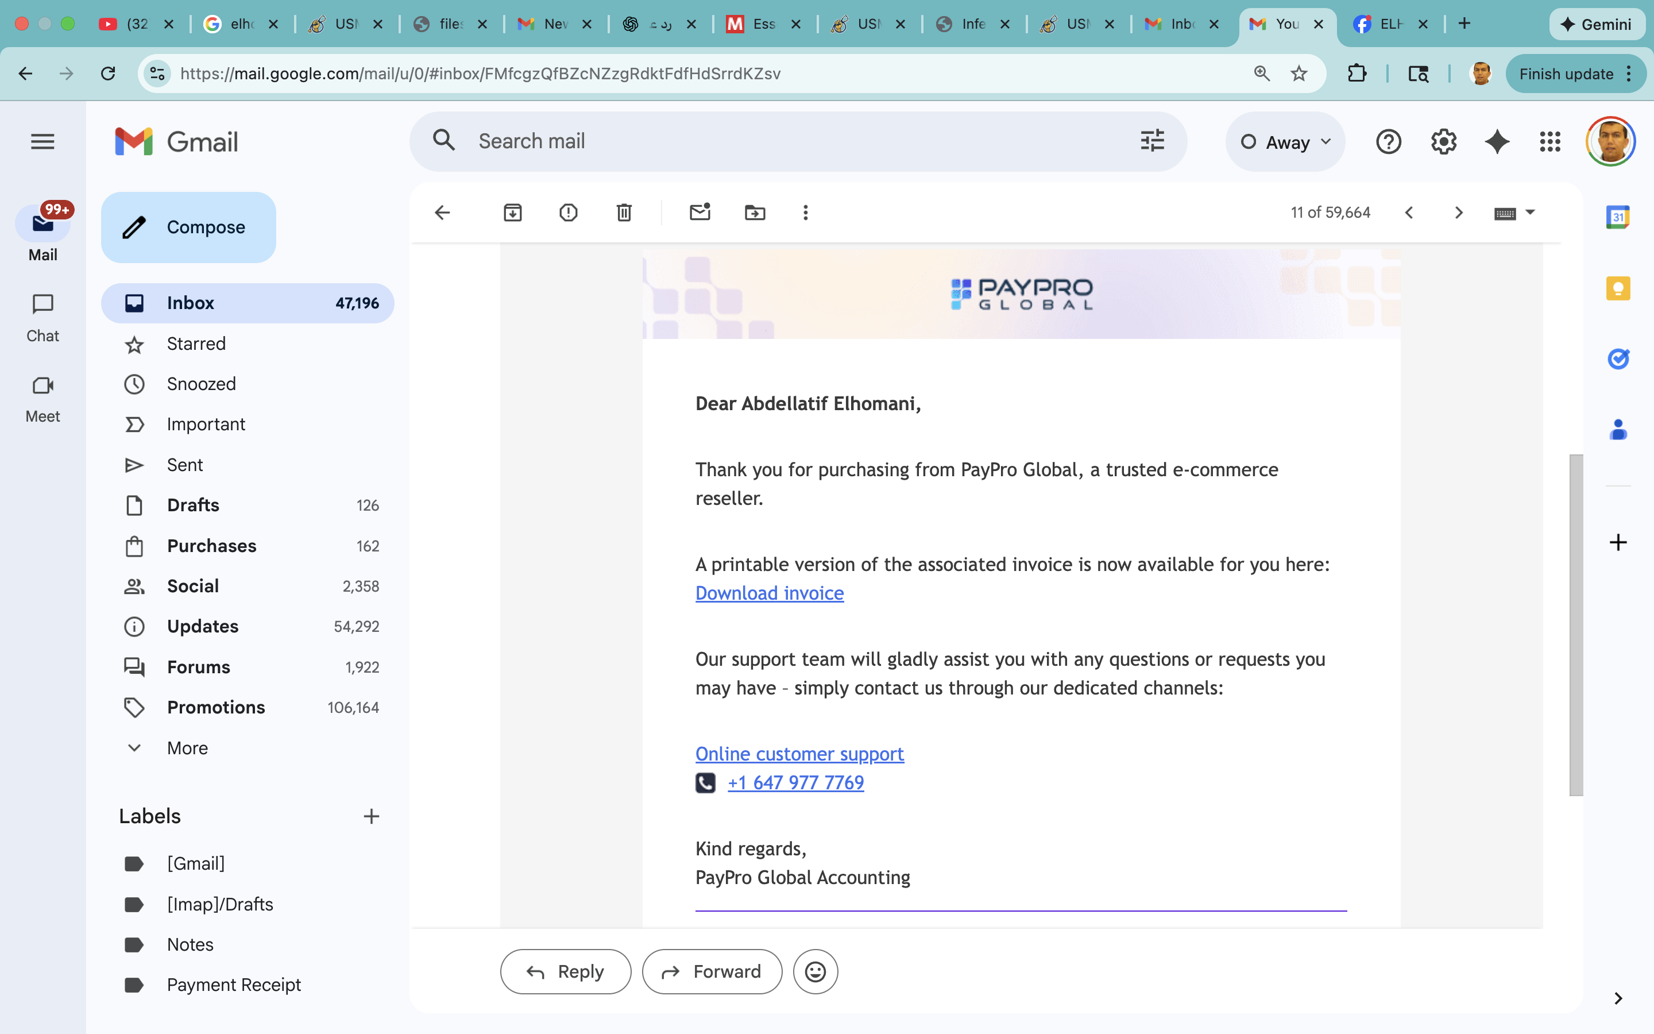Show search options filter
1654x1034 pixels.
tap(1152, 141)
